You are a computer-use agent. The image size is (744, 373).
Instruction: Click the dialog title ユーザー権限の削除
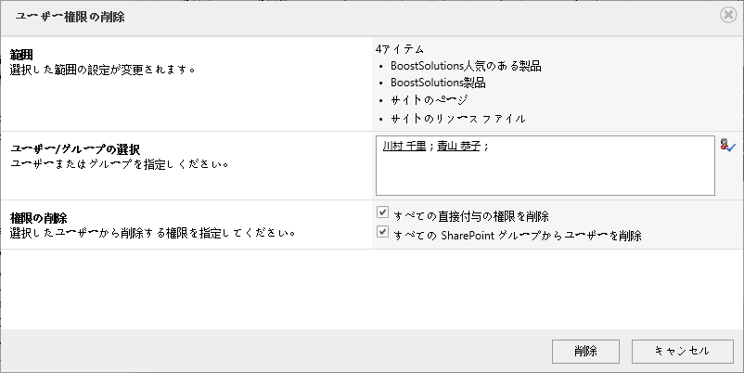pyautogui.click(x=71, y=17)
